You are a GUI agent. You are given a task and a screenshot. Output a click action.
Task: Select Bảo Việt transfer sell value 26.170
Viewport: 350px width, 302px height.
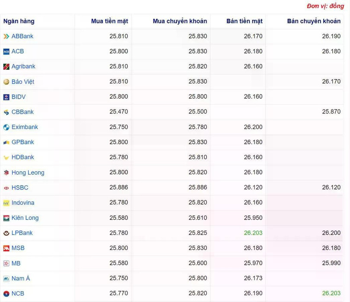(x=331, y=82)
